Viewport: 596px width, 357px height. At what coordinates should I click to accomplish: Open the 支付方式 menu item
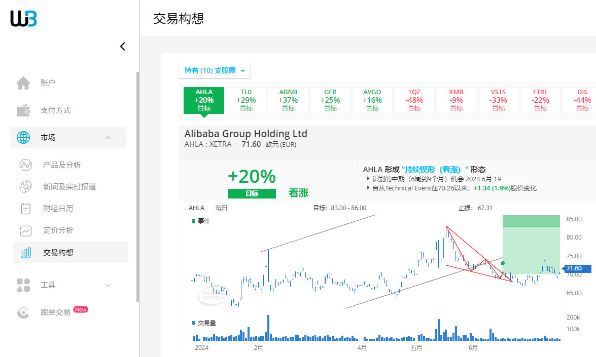tap(55, 110)
